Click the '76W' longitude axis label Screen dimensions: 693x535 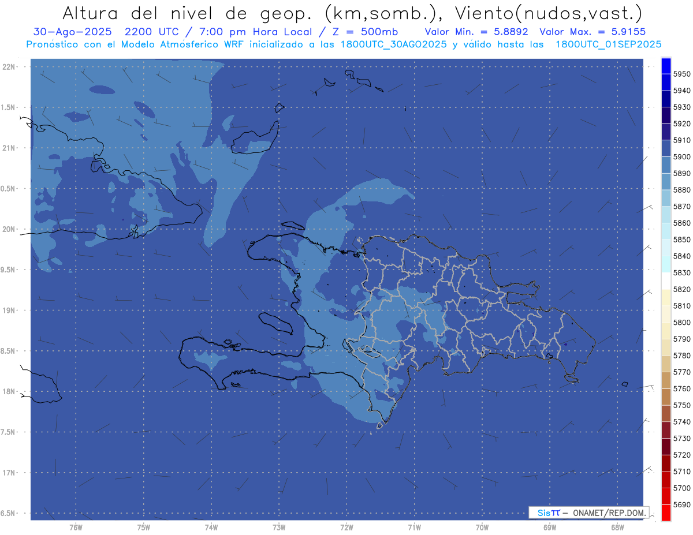(76, 527)
